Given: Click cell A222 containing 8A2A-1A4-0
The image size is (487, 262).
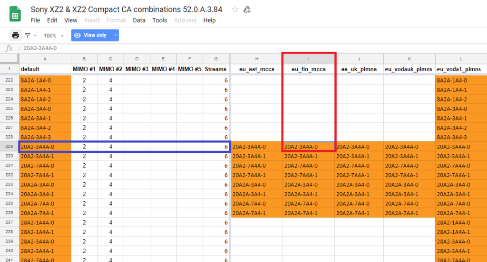Looking at the screenshot, I should [x=45, y=80].
